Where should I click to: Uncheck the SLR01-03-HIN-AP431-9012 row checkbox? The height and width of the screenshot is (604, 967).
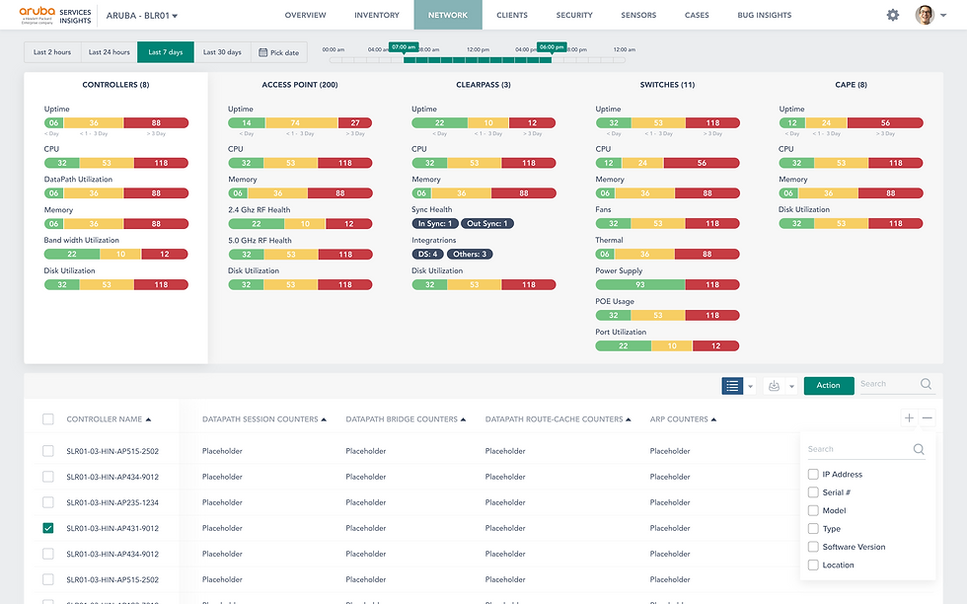pos(48,528)
